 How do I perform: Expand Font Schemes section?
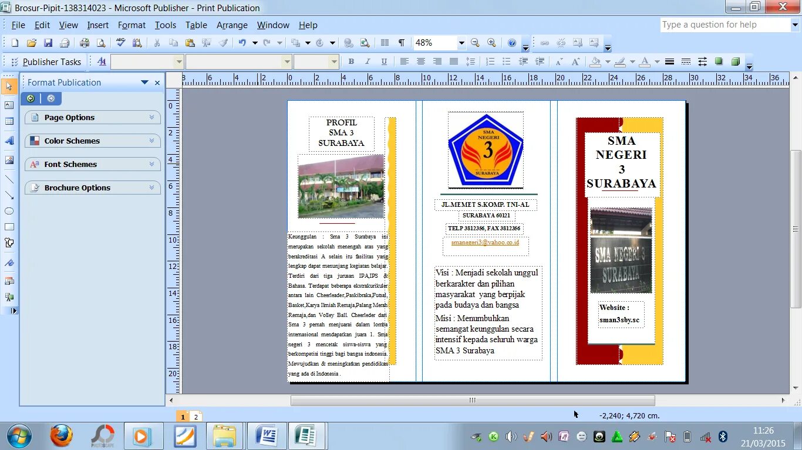coord(93,164)
